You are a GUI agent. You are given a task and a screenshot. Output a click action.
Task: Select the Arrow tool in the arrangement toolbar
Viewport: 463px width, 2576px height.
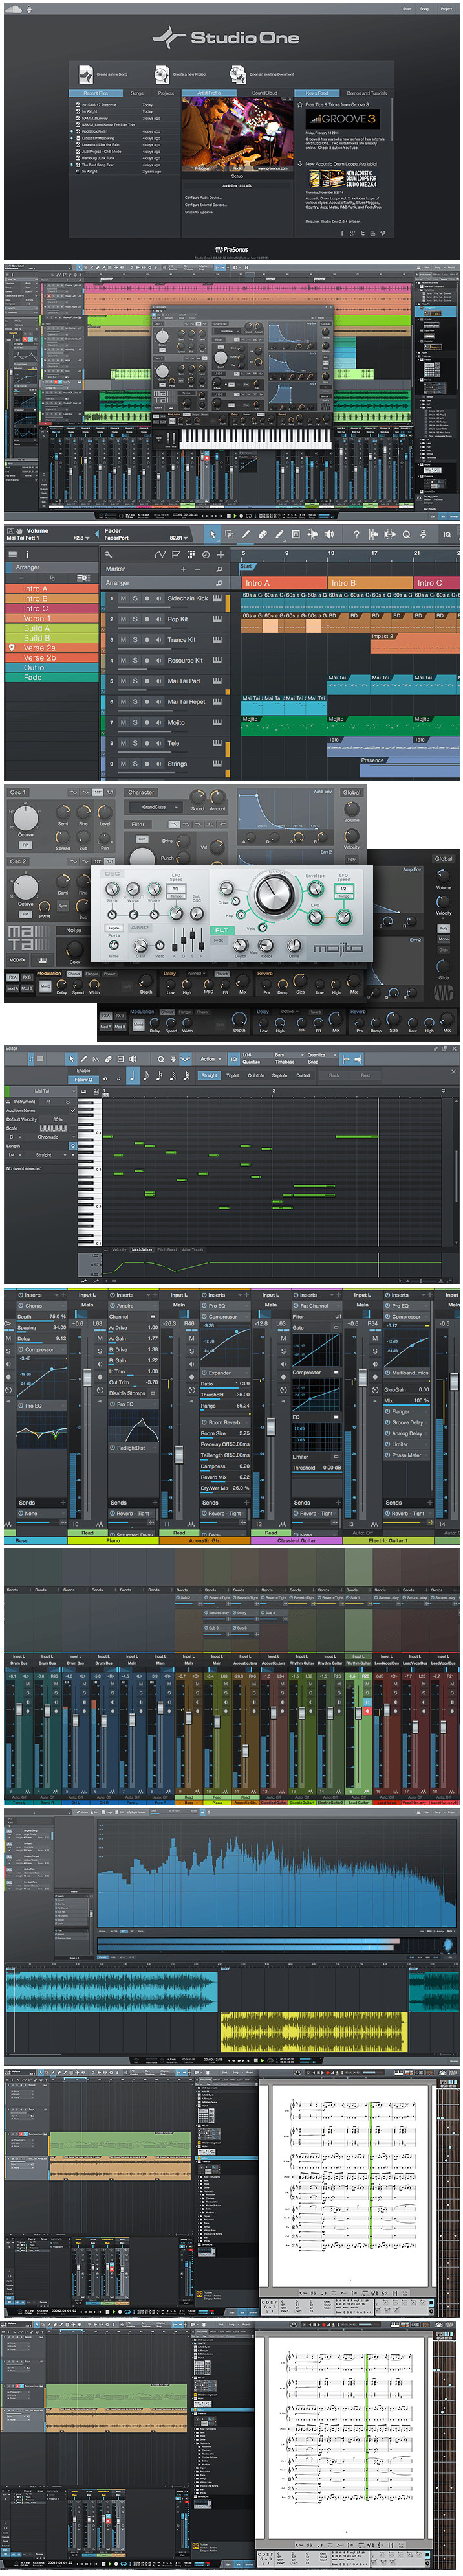[211, 535]
